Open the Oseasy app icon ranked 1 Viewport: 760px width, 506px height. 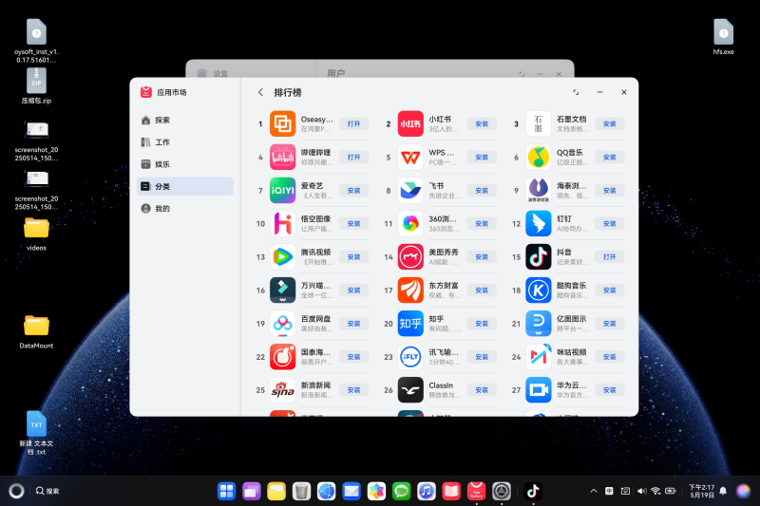pyautogui.click(x=282, y=124)
